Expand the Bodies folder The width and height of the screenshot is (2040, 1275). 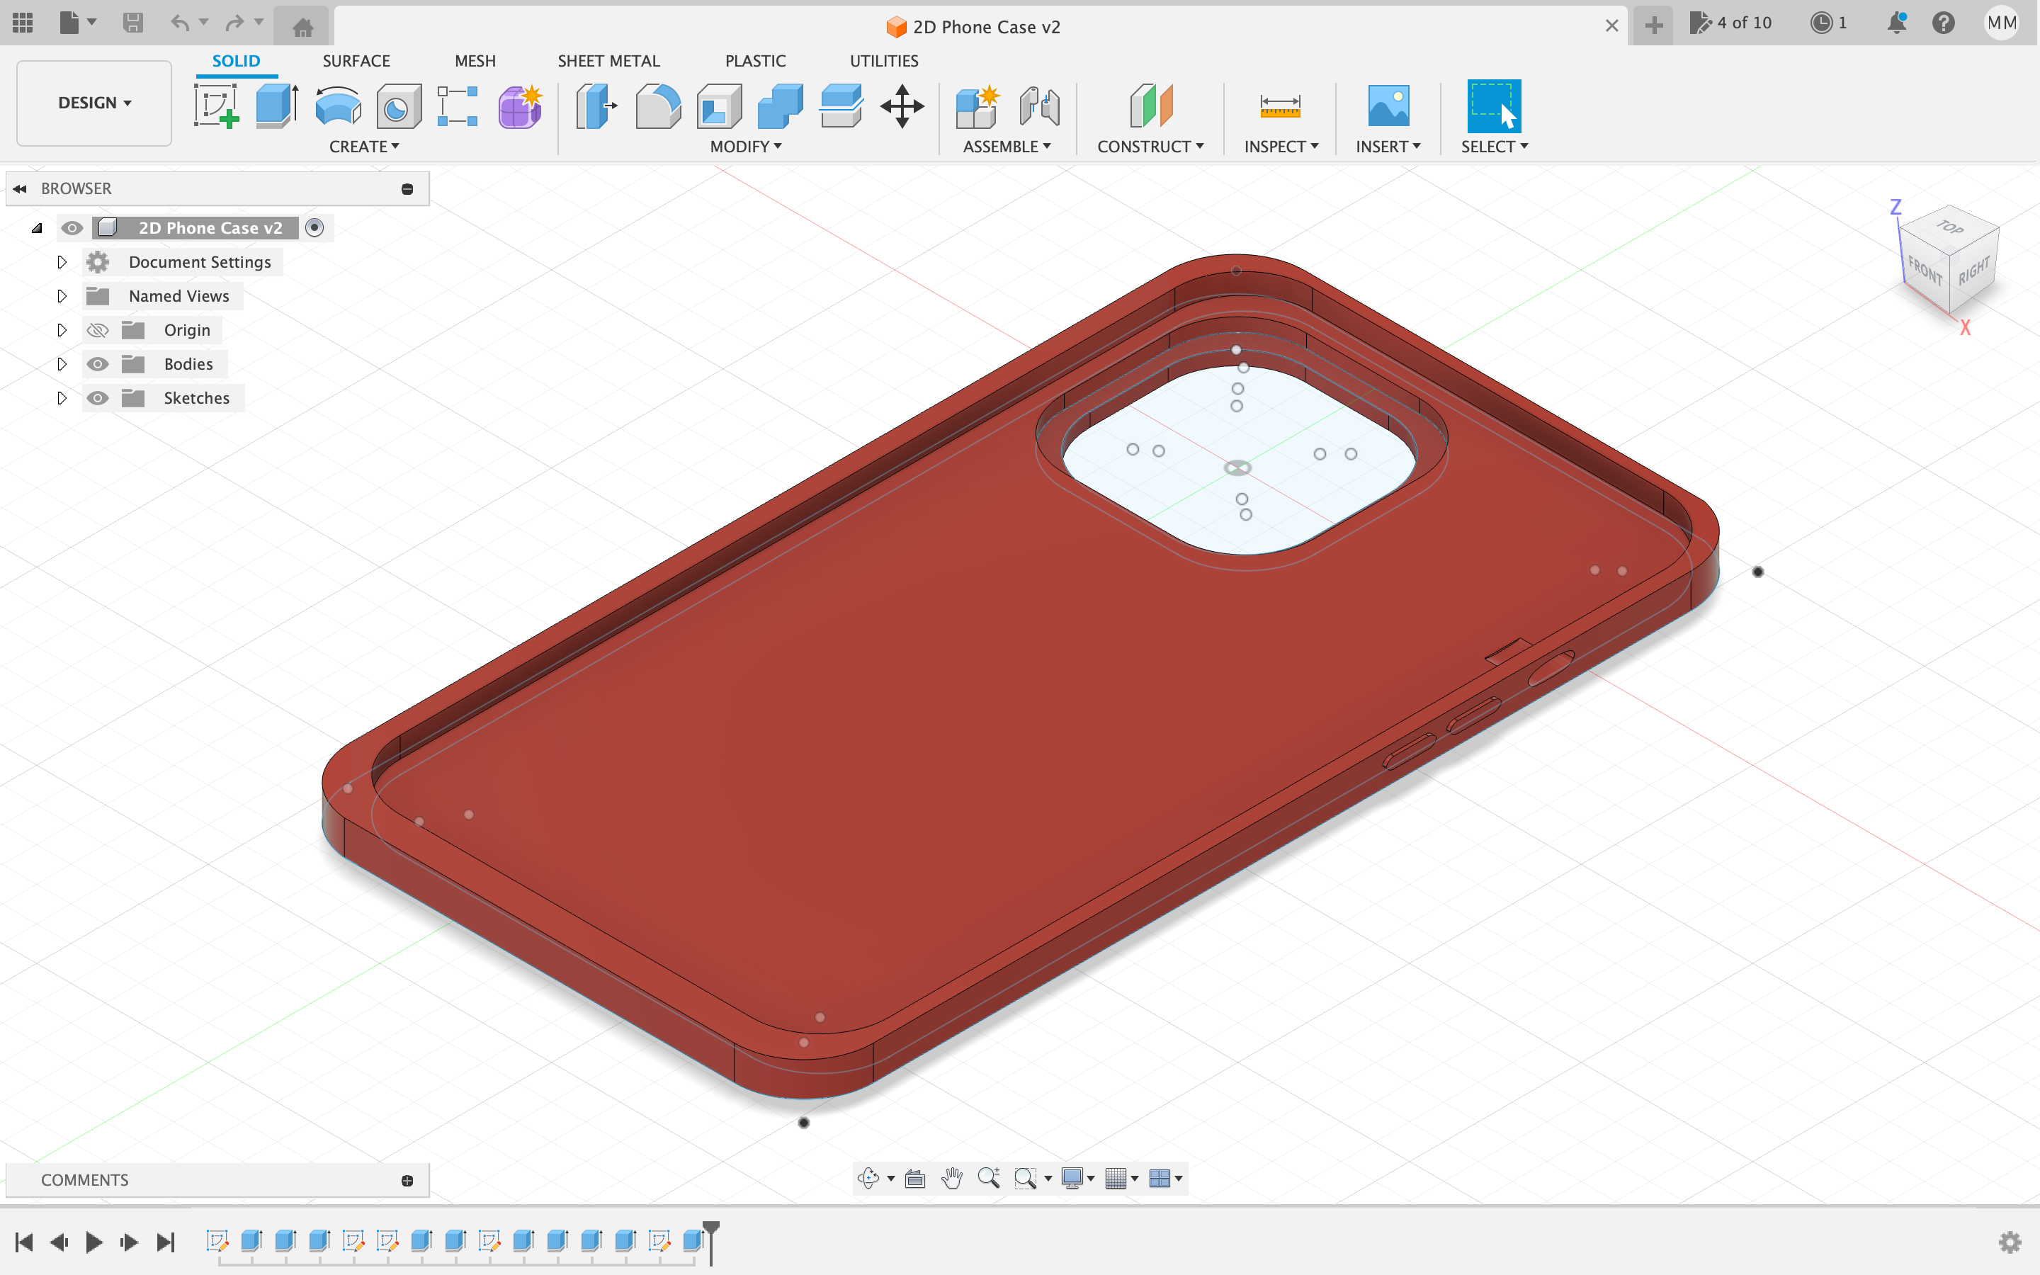pyautogui.click(x=62, y=364)
